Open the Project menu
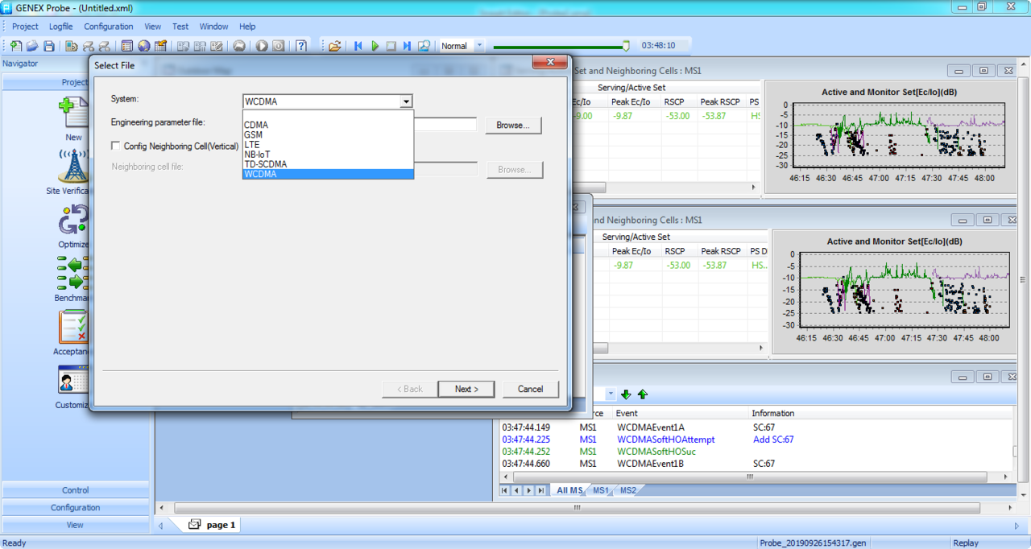 (25, 27)
